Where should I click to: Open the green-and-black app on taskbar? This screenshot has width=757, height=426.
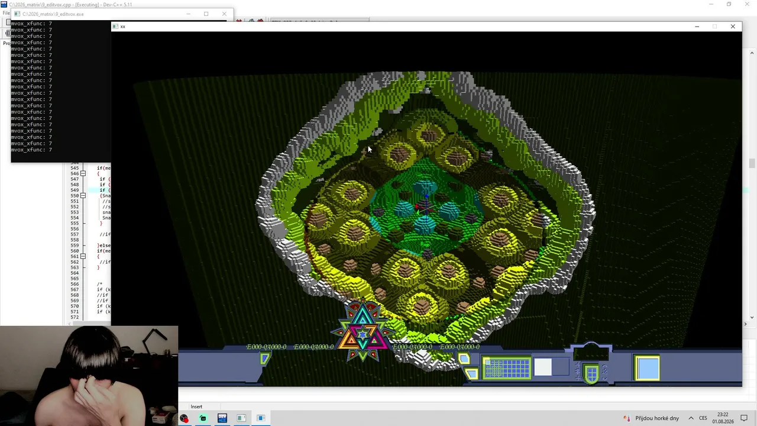point(203,418)
